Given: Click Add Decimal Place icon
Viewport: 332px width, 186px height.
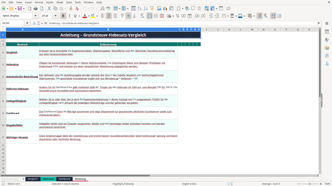Looking at the screenshot, I should click(197, 16).
